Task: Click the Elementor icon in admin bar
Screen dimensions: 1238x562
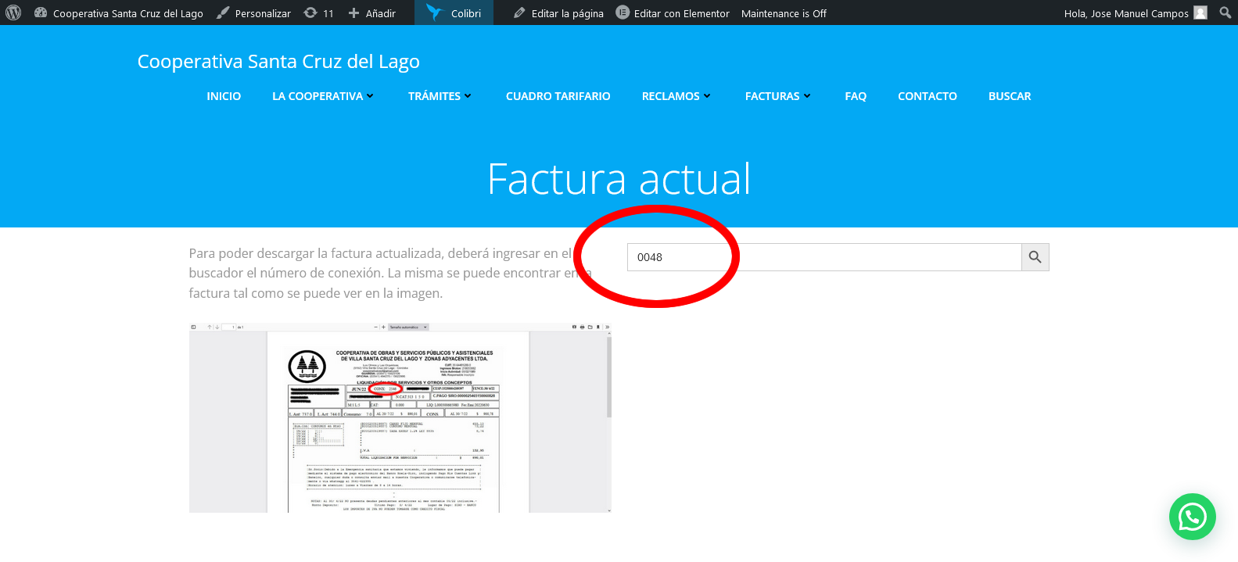Action: pos(623,13)
